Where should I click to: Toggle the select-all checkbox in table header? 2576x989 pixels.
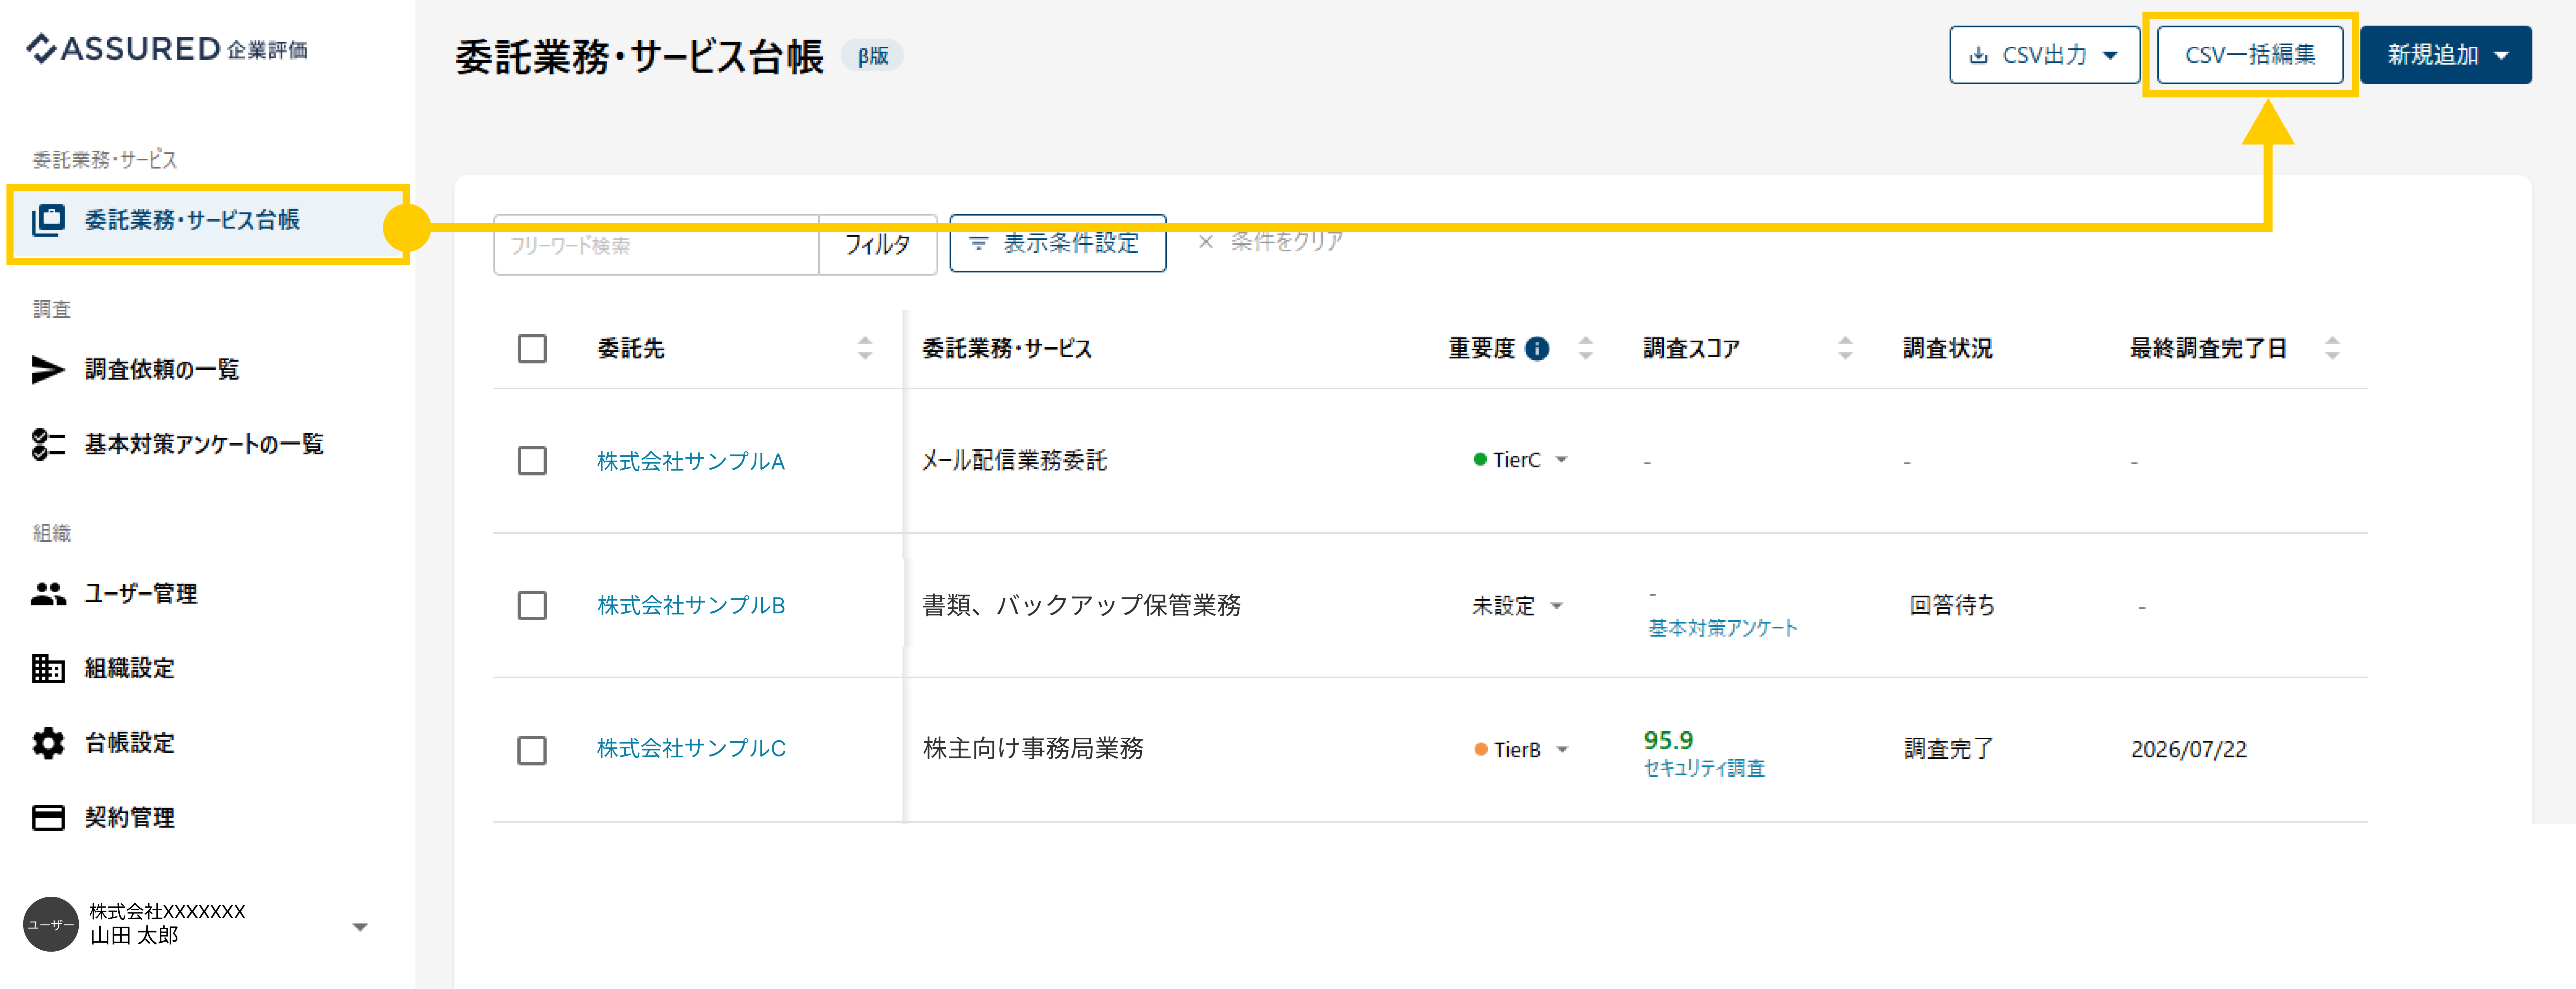(532, 349)
